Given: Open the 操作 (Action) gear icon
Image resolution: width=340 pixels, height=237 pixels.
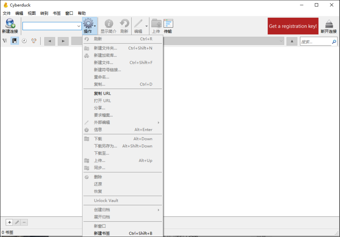Looking at the screenshot, I should (x=89, y=25).
